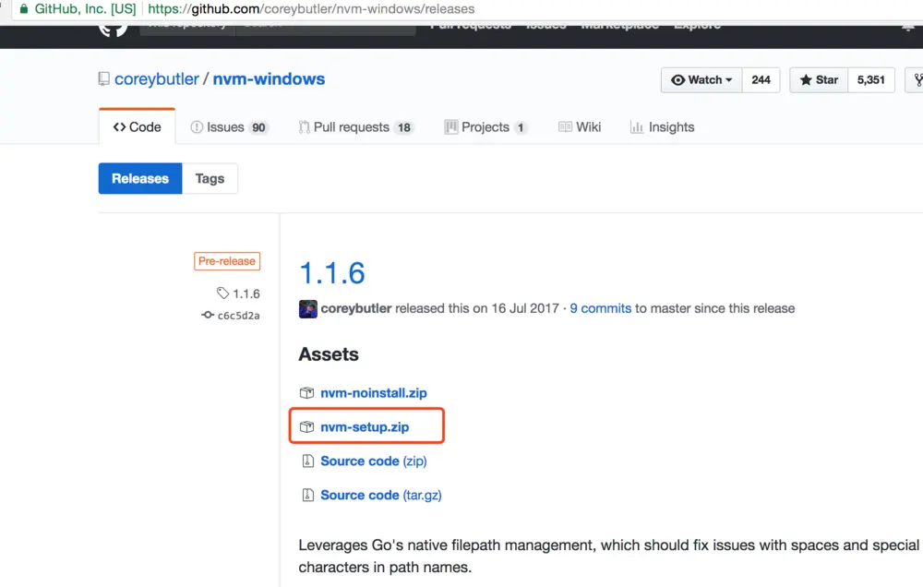Click the package icon beside nvm-noinstall.zip
This screenshot has width=923, height=587.
coord(306,392)
